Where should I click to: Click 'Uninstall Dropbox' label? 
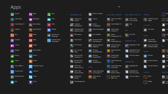click(x=153, y=66)
